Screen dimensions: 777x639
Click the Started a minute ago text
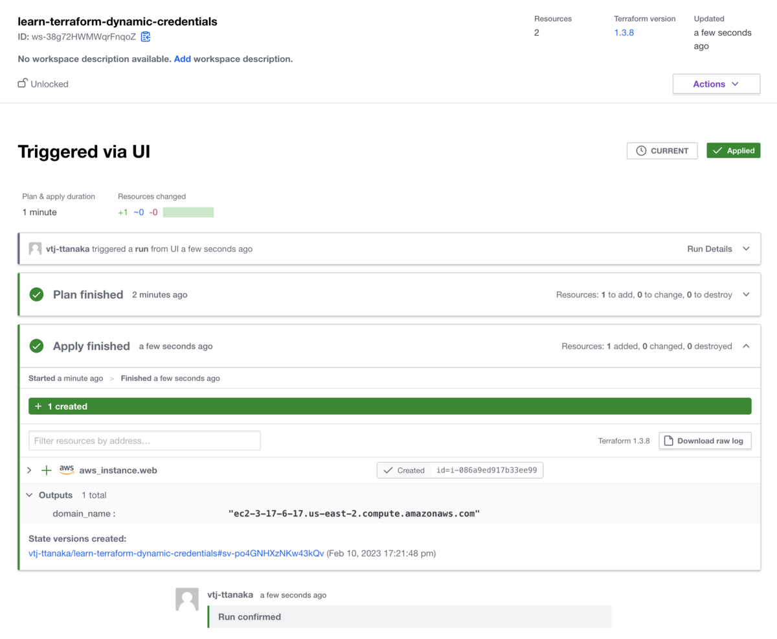click(x=66, y=378)
